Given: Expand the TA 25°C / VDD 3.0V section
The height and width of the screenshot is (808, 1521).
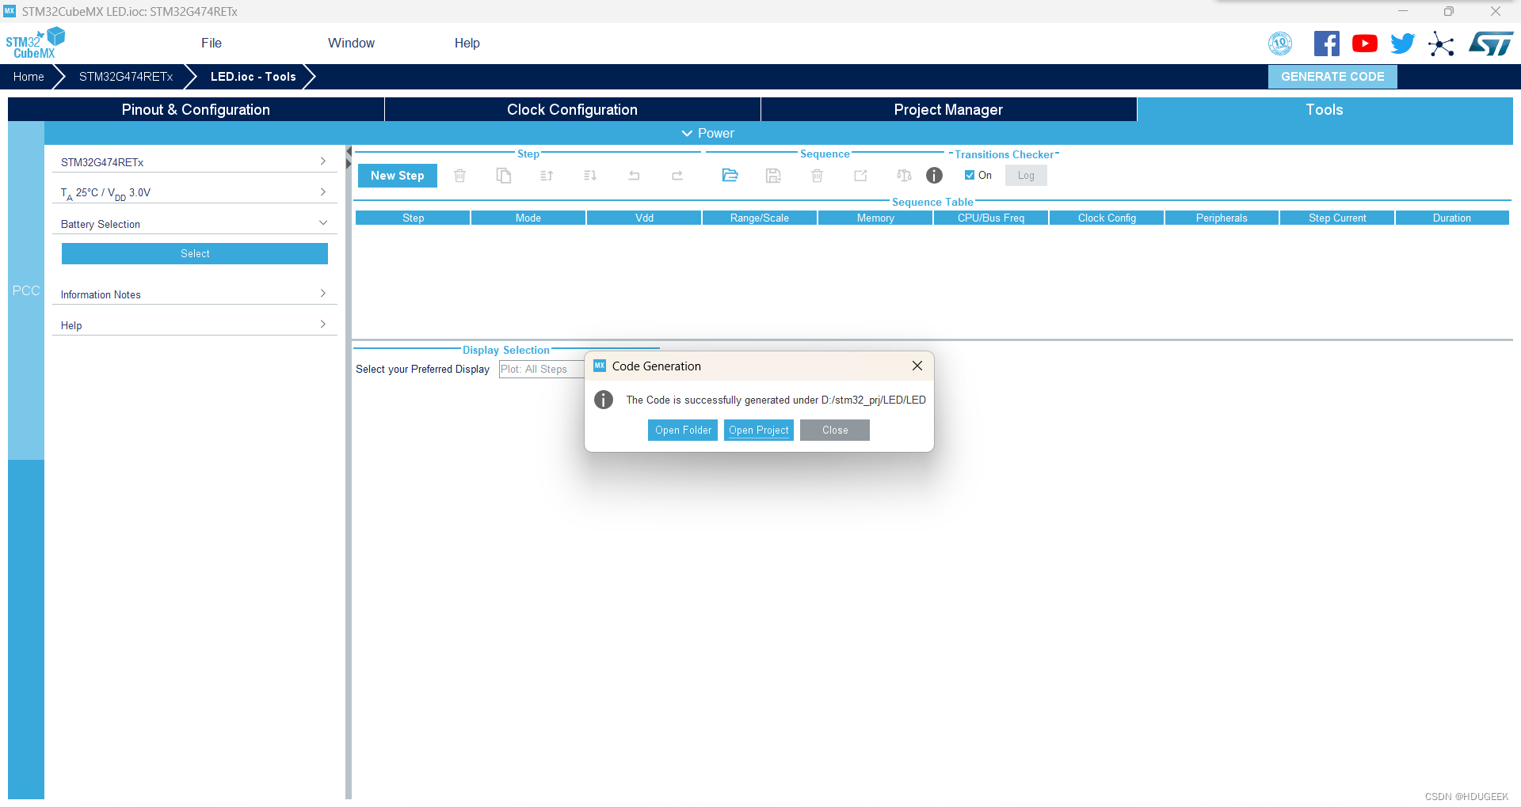Looking at the screenshot, I should click(195, 192).
